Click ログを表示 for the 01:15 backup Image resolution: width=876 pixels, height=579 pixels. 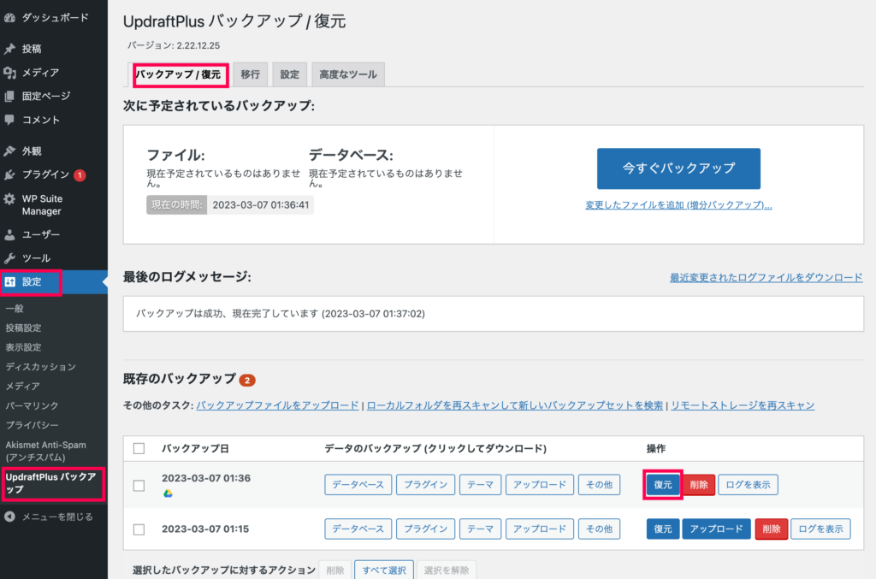tap(820, 529)
